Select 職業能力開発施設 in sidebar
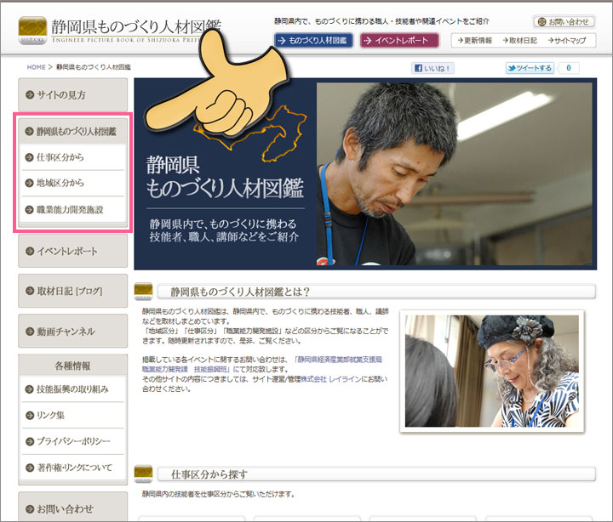 point(72,210)
